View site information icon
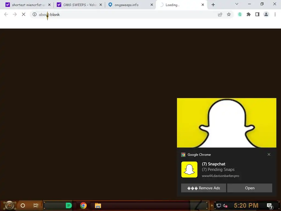The width and height of the screenshot is (281, 211). coord(35,14)
